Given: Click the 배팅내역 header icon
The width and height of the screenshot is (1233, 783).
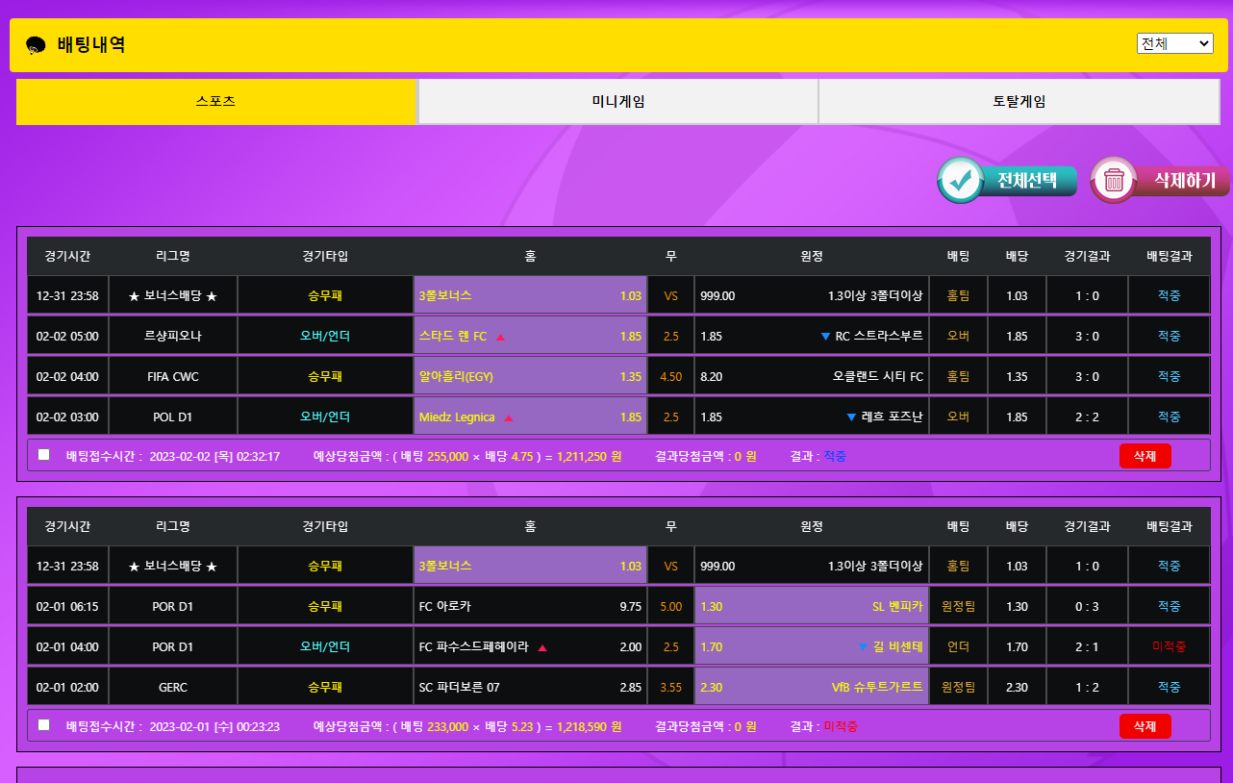Looking at the screenshot, I should pyautogui.click(x=36, y=45).
